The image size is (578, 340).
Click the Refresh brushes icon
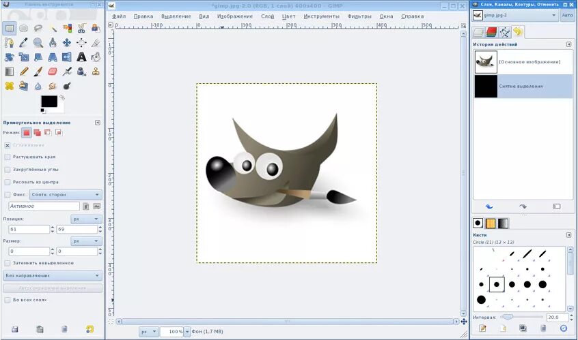[x=564, y=328]
